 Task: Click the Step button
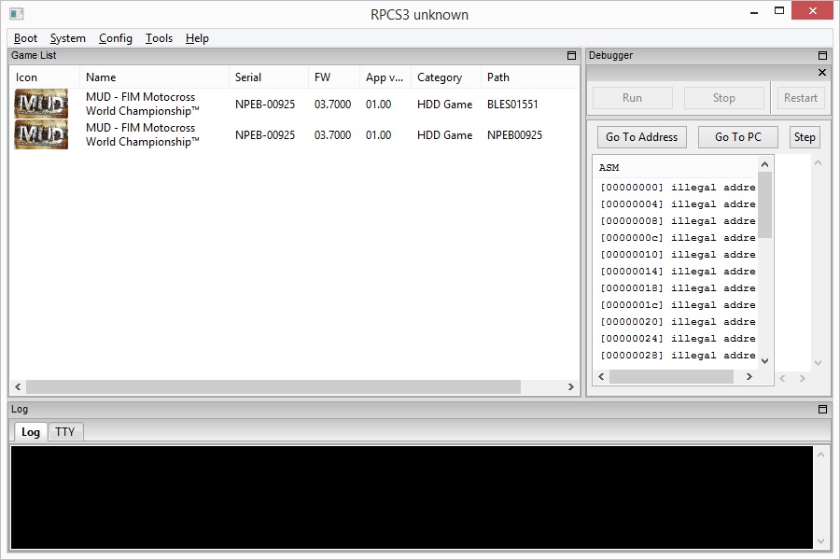pyautogui.click(x=805, y=137)
